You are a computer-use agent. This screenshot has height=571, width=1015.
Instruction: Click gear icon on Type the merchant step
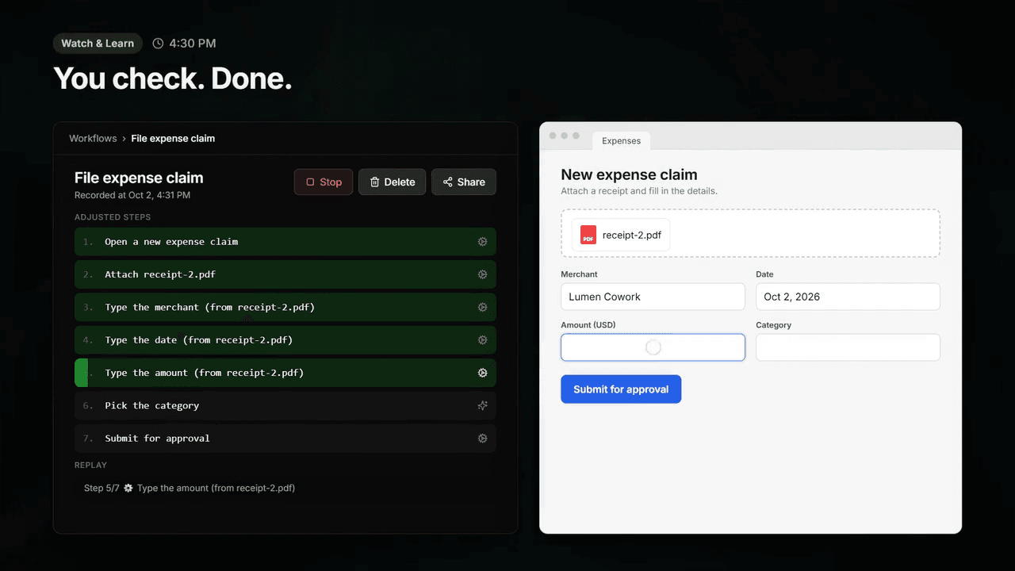click(482, 307)
